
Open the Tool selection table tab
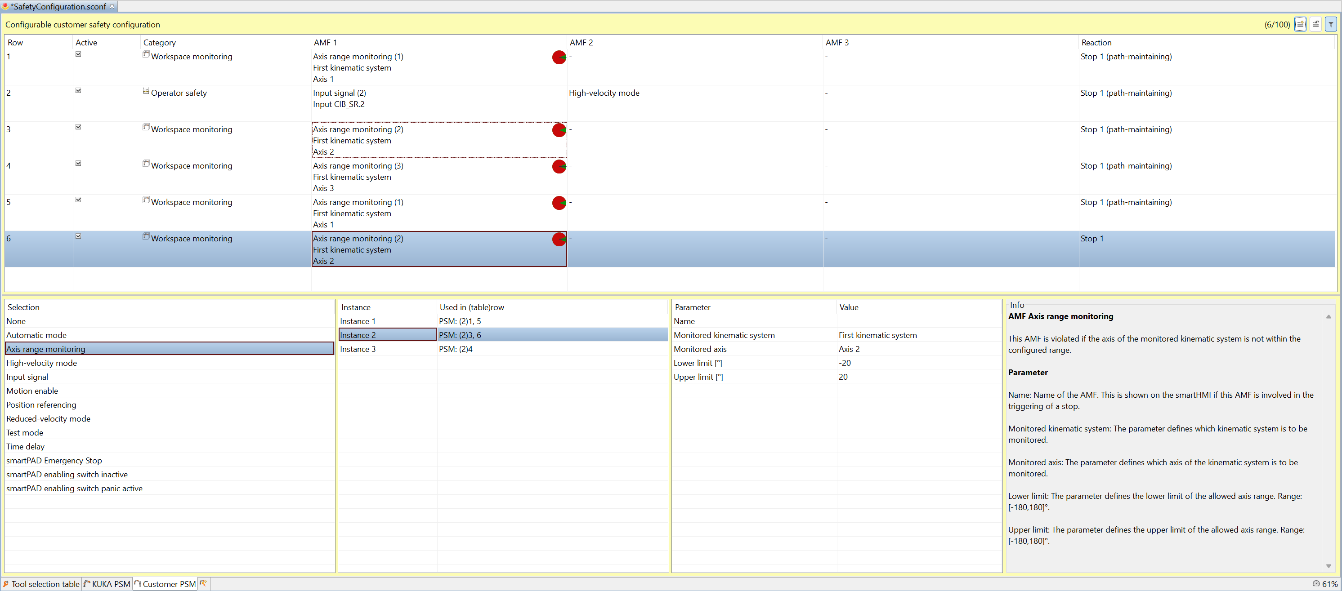(46, 584)
